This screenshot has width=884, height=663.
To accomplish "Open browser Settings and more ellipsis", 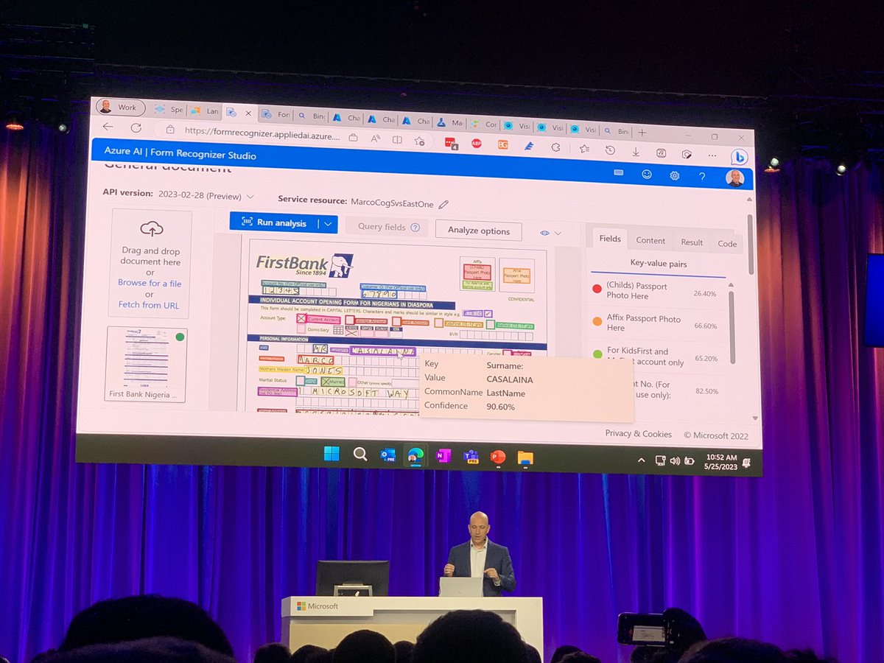I will [x=712, y=155].
